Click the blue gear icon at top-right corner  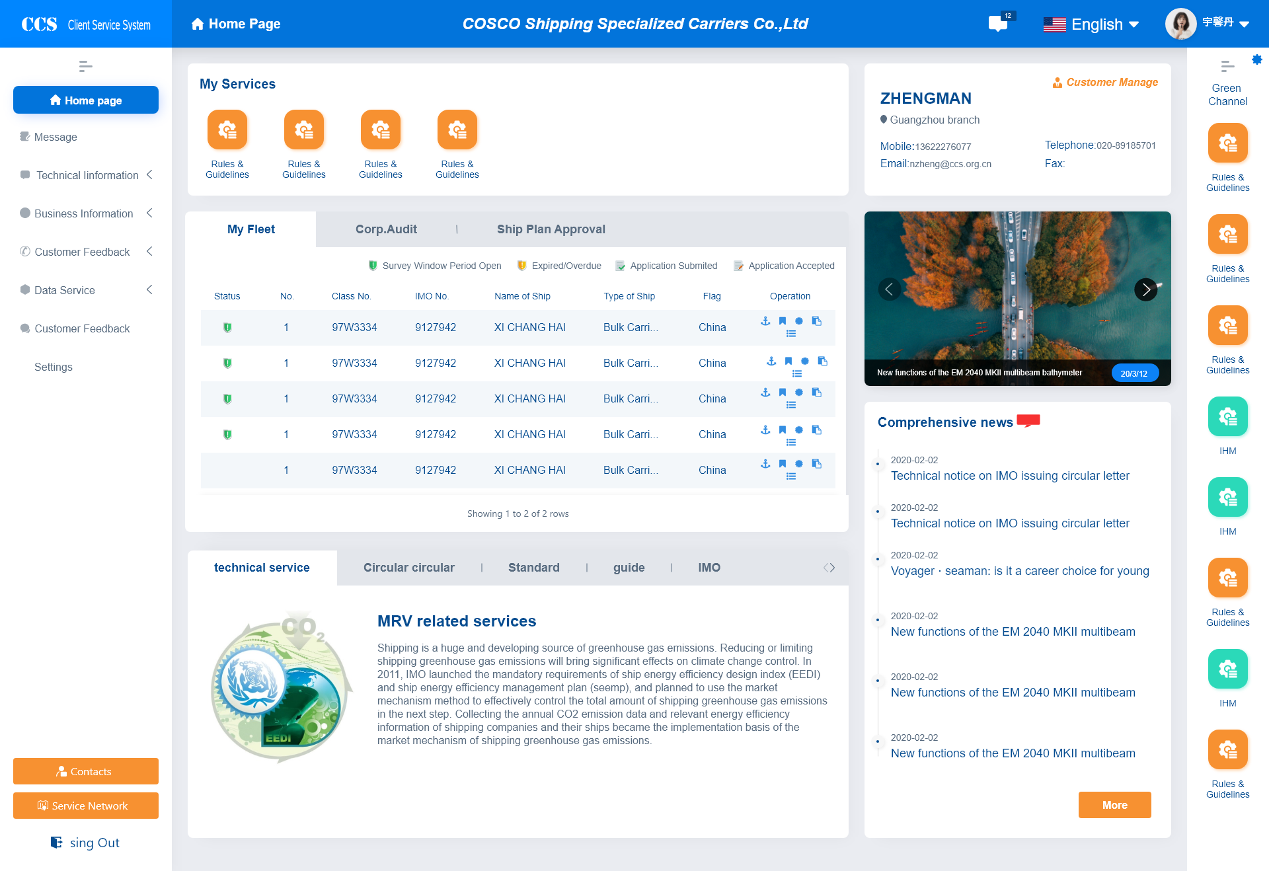[x=1256, y=60]
